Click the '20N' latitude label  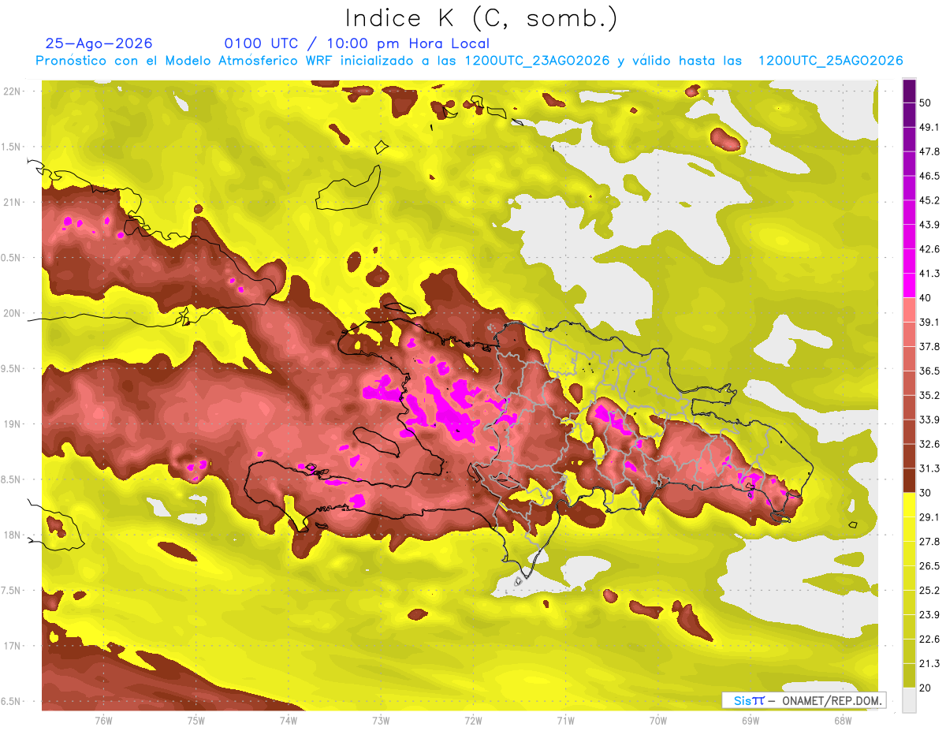12,313
